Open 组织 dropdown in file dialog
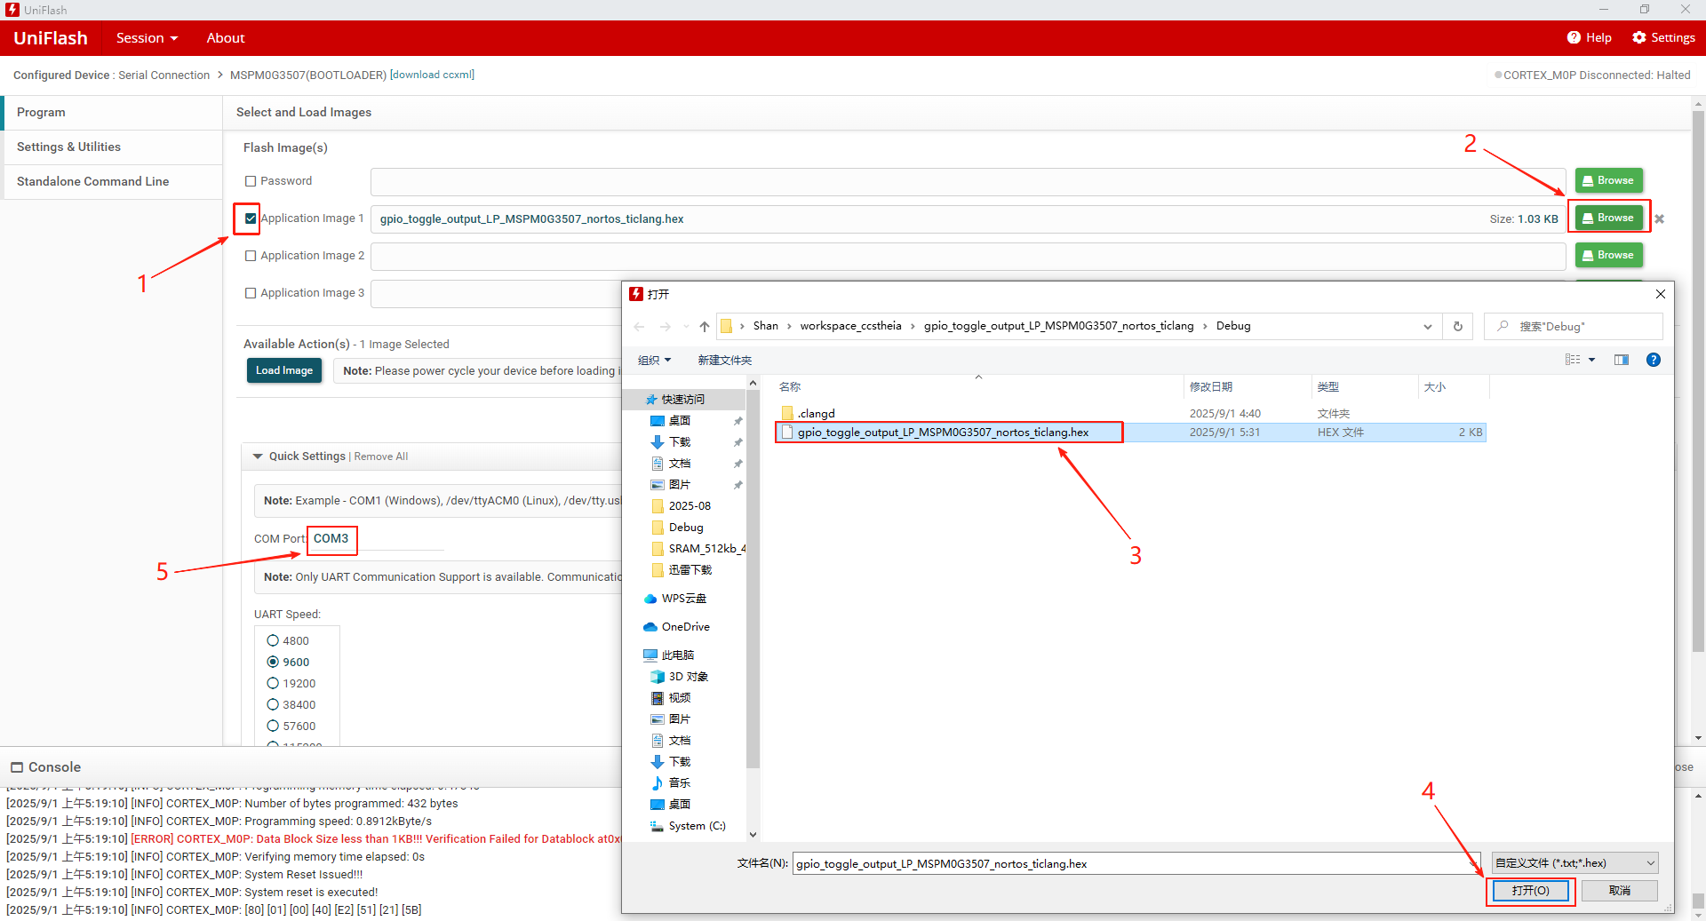The image size is (1706, 921). point(655,360)
